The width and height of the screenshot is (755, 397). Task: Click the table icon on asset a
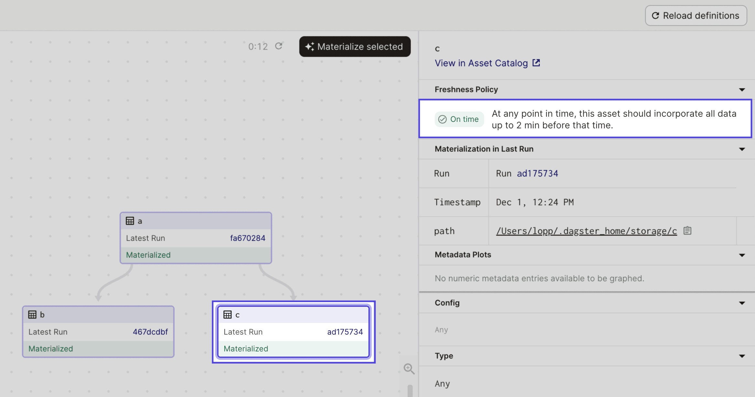point(130,221)
